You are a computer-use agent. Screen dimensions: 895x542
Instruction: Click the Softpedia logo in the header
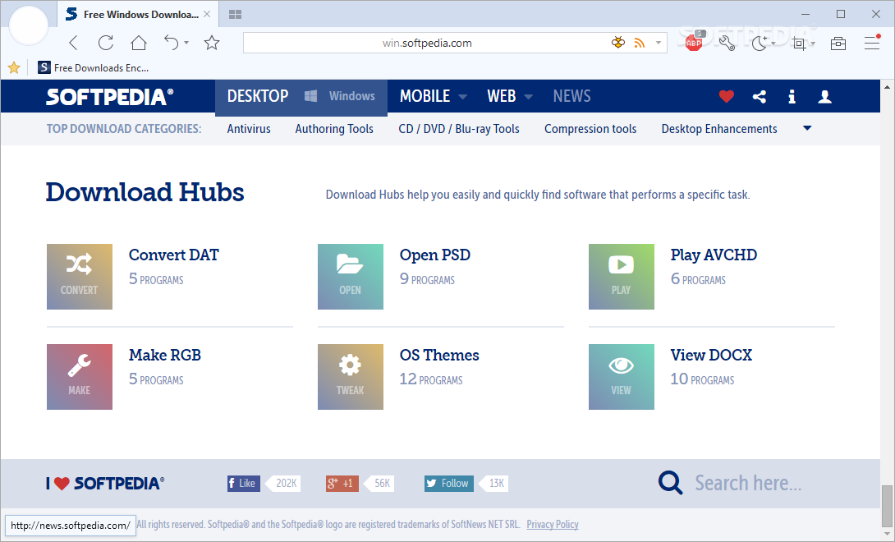[x=109, y=97]
